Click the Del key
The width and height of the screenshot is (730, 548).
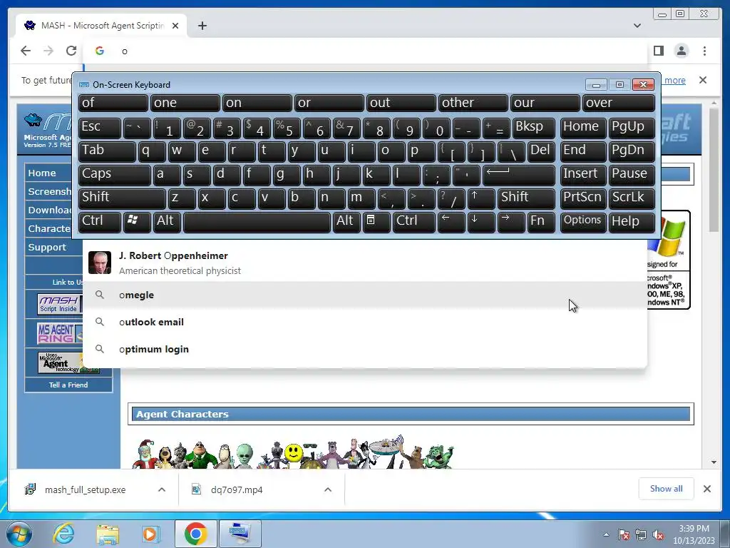541,151
